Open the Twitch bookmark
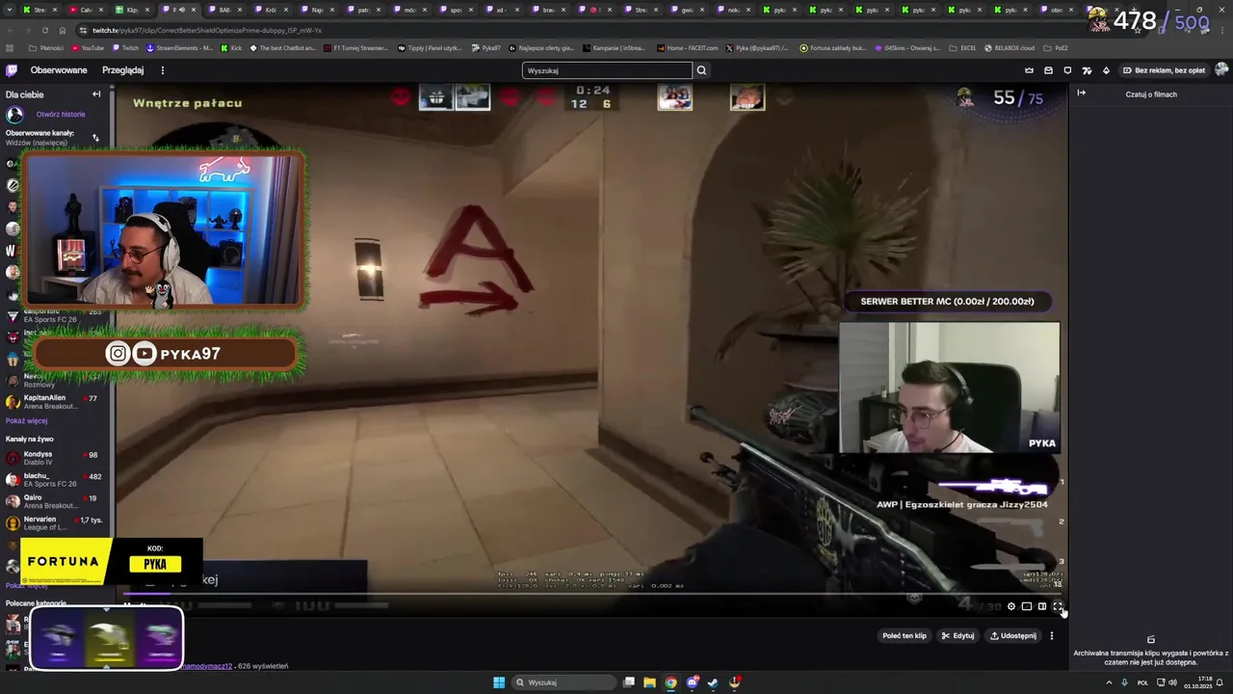The width and height of the screenshot is (1233, 694). pyautogui.click(x=125, y=48)
